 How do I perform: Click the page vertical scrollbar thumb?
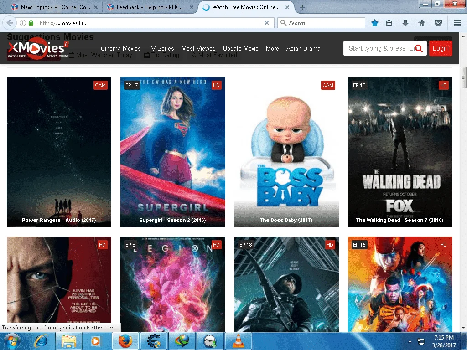(x=463, y=77)
